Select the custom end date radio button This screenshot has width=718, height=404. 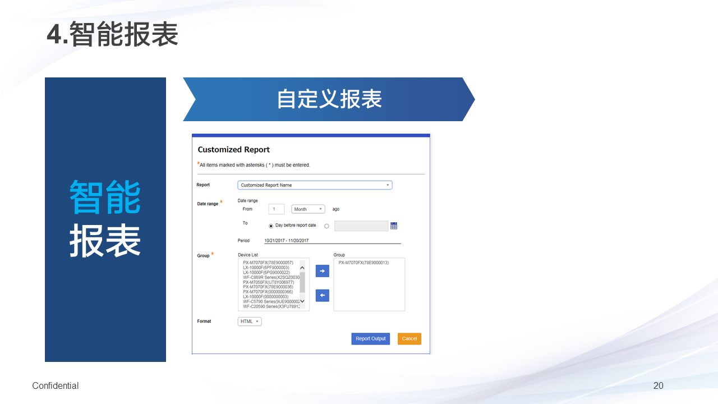click(326, 226)
